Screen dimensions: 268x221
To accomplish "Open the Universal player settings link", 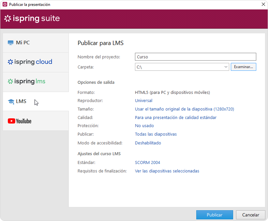I will point(143,101).
